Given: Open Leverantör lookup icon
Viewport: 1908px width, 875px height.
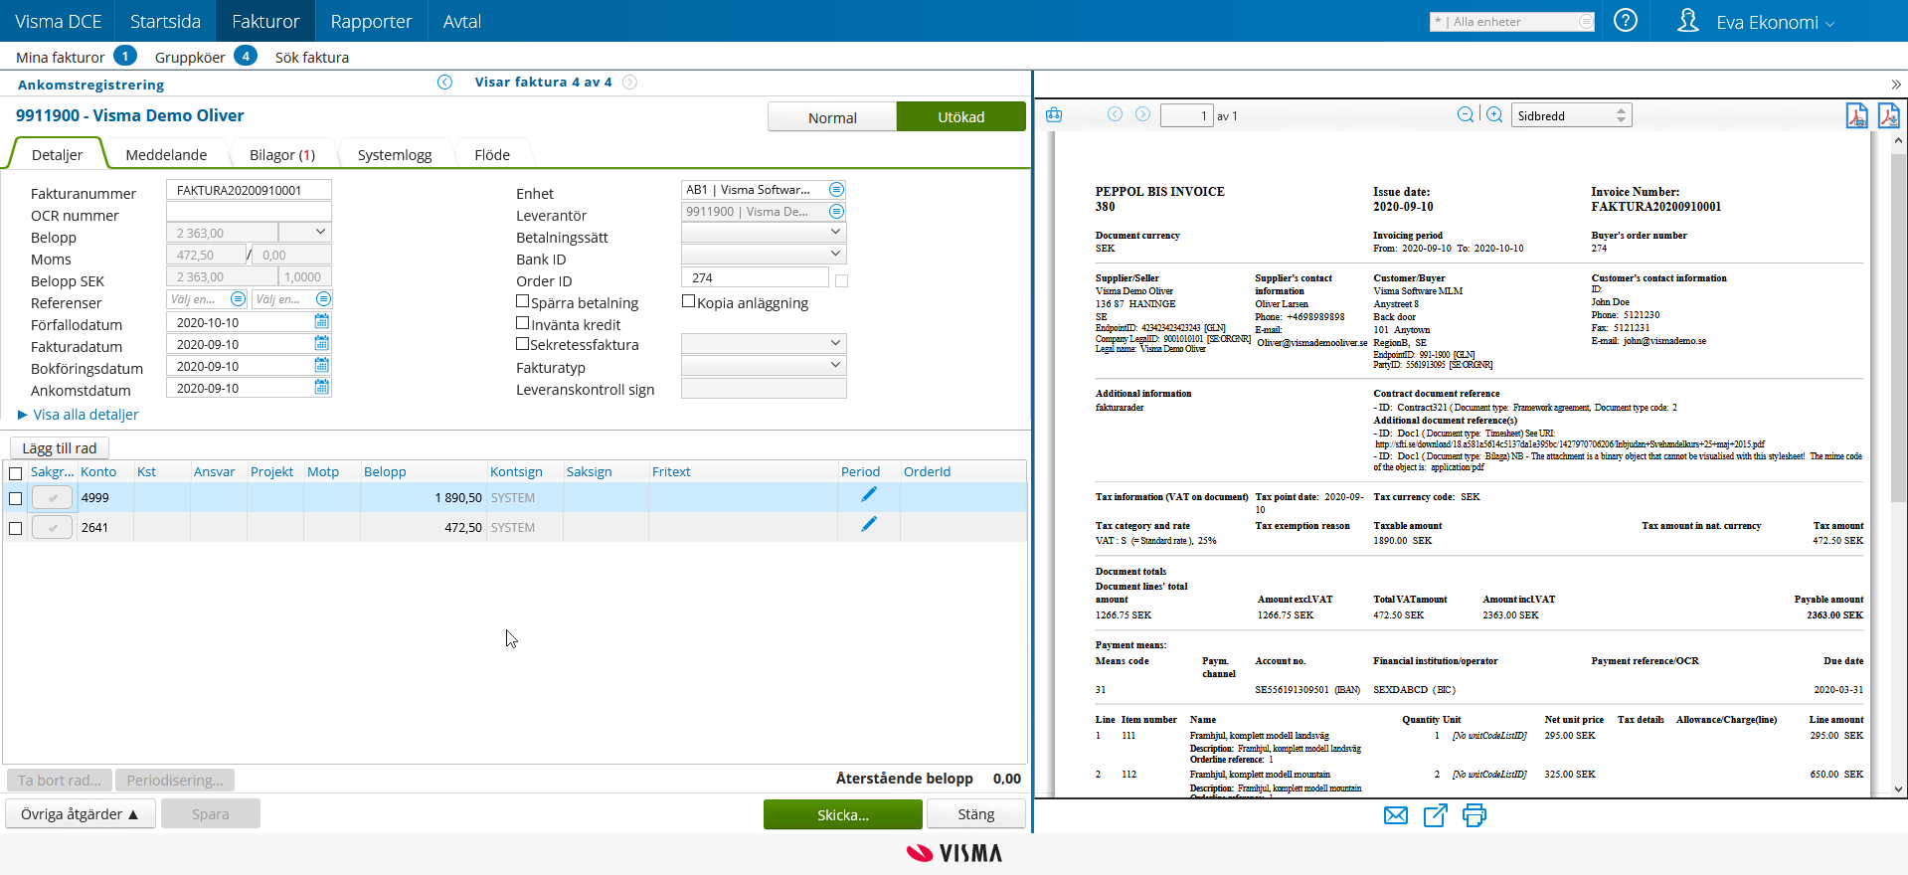Looking at the screenshot, I should pyautogui.click(x=836, y=211).
